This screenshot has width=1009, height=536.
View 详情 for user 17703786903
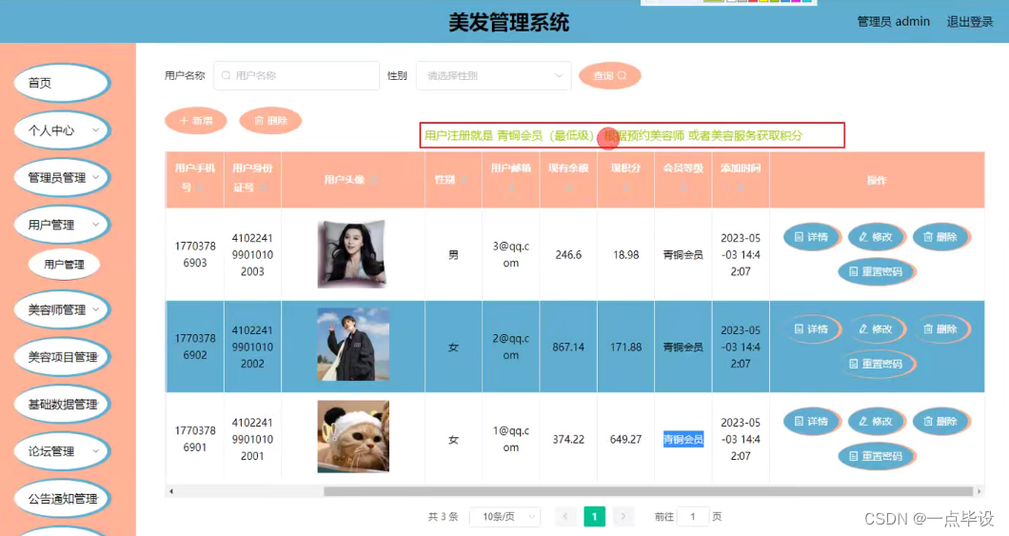click(x=811, y=237)
